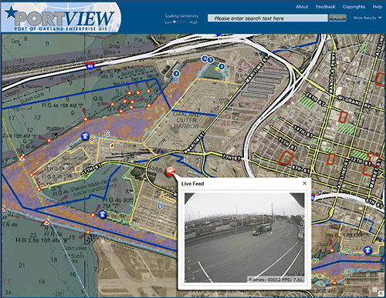Open the Feedback link
The height and width of the screenshot is (298, 386).
(326, 7)
